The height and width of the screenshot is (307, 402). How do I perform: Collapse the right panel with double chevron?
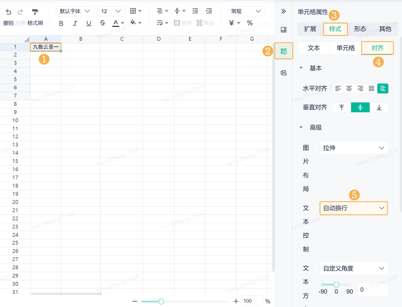(283, 11)
